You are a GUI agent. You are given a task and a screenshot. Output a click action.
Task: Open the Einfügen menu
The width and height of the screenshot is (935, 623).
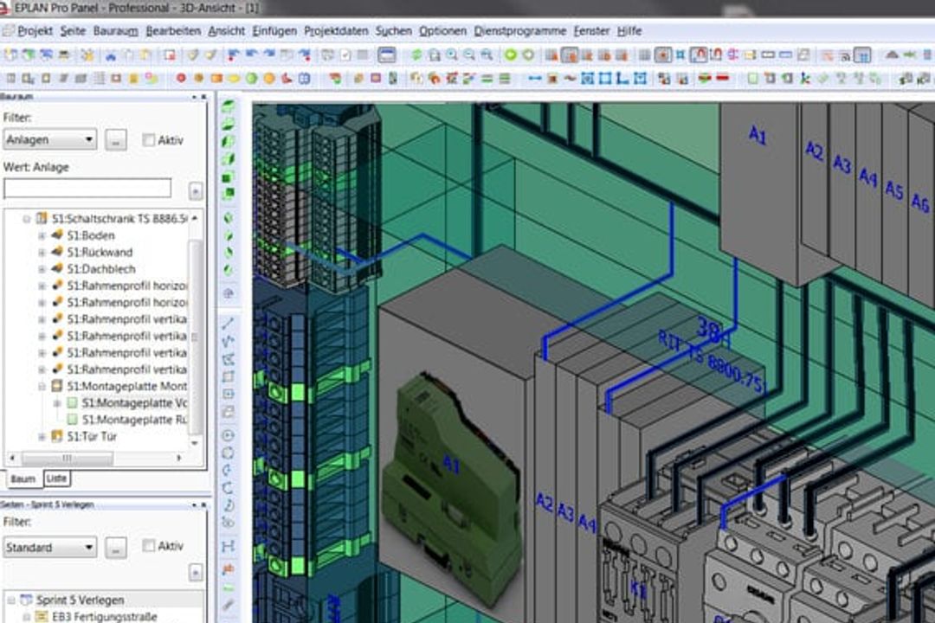point(274,30)
